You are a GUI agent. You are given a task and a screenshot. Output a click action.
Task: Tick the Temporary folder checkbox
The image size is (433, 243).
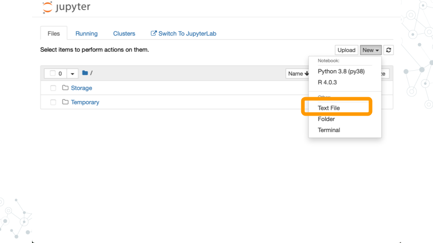(53, 102)
